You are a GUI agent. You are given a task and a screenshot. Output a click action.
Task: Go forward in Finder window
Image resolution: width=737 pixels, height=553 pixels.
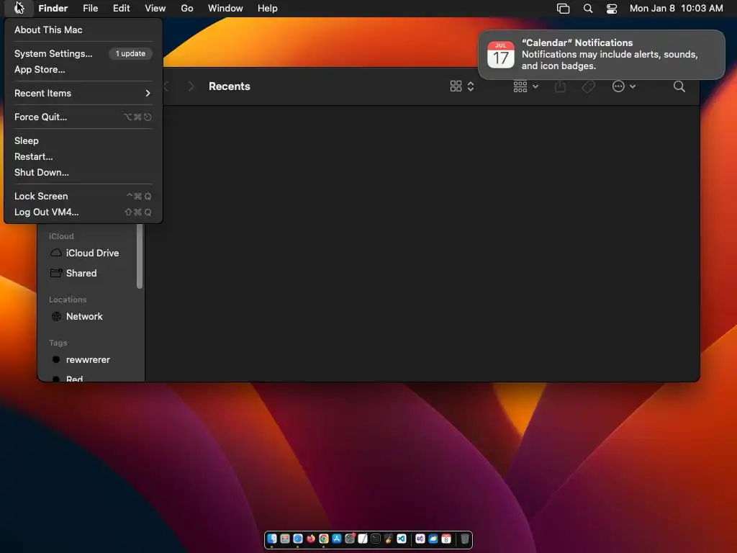click(x=191, y=86)
